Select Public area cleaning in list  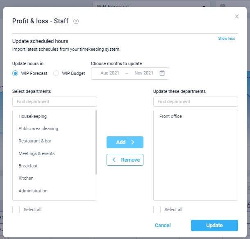[39, 129]
